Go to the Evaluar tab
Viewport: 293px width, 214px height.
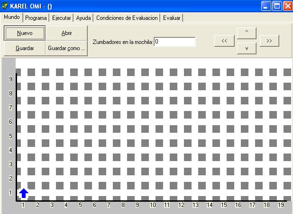171,18
